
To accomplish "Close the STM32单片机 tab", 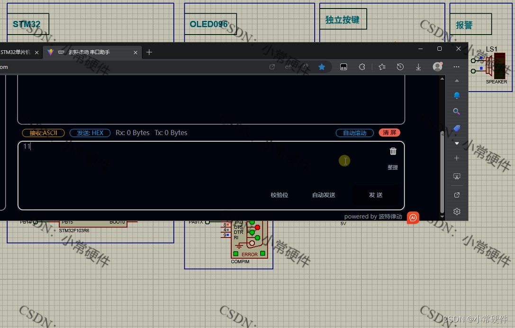I will click(x=37, y=52).
